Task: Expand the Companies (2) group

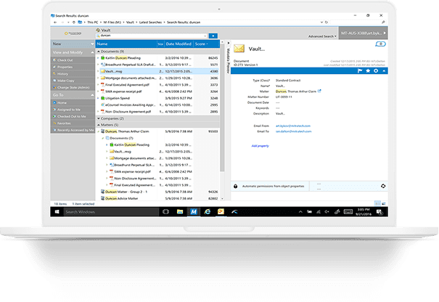Action: click(x=99, y=118)
